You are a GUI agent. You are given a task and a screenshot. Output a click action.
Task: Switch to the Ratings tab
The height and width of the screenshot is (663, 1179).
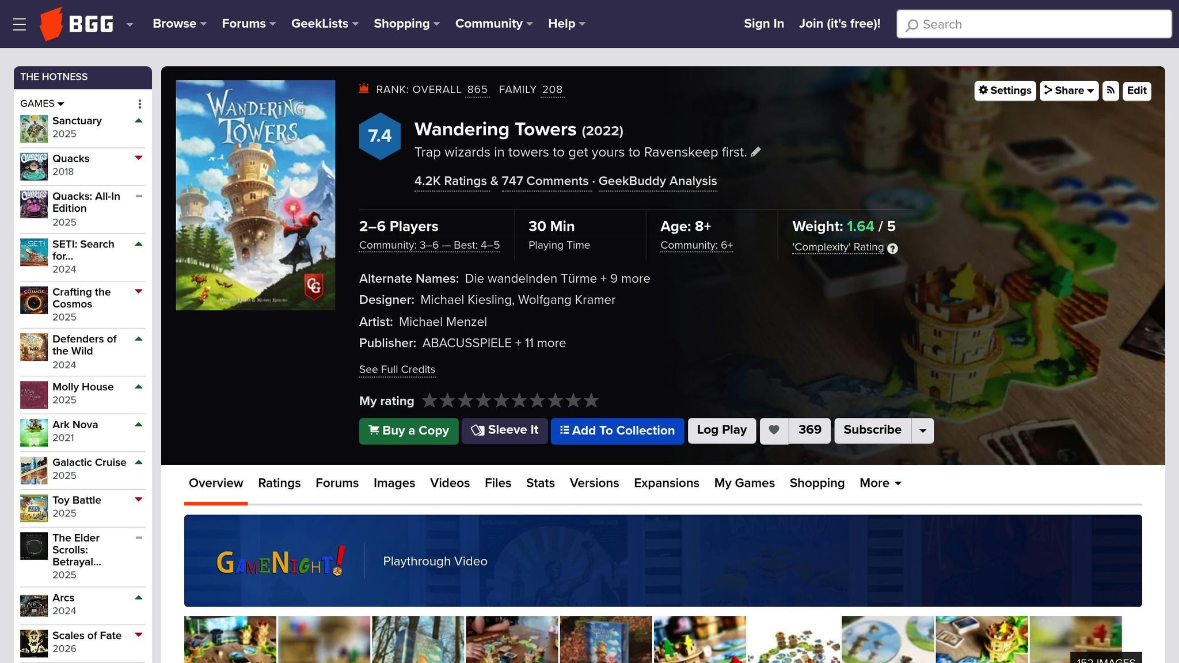(x=279, y=483)
